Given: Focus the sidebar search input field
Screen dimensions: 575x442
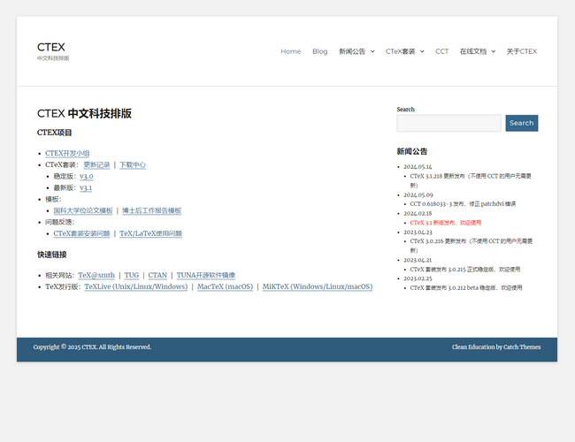Looking at the screenshot, I should (448, 123).
